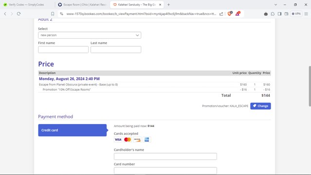Click the 'Cards accepted' label
Viewport: 311px width, 175px height.
click(126, 133)
